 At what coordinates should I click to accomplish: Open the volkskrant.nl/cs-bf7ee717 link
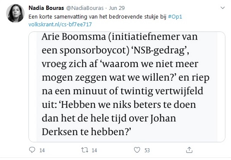(60, 24)
